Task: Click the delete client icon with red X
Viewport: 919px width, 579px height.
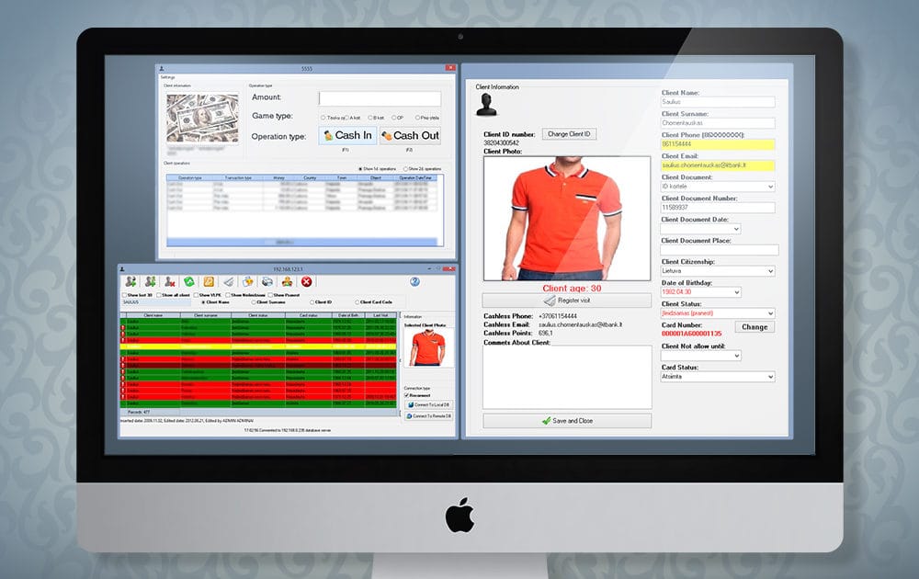Action: click(x=170, y=282)
